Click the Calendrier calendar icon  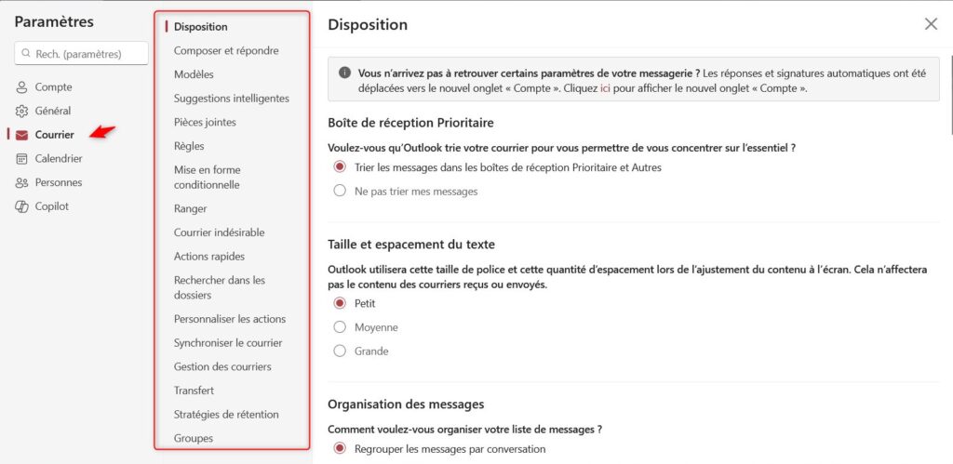[x=21, y=159]
